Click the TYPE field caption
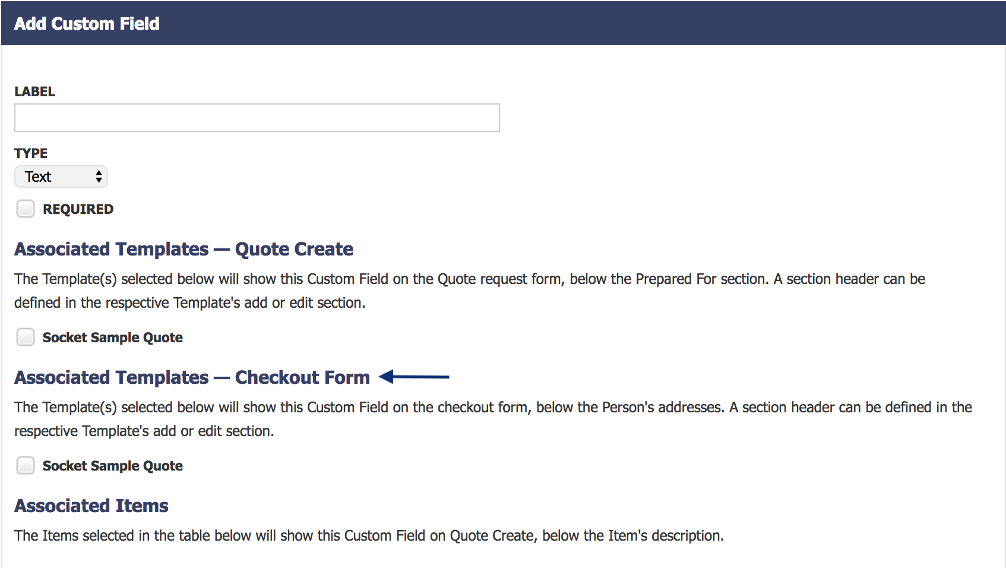 click(x=30, y=153)
